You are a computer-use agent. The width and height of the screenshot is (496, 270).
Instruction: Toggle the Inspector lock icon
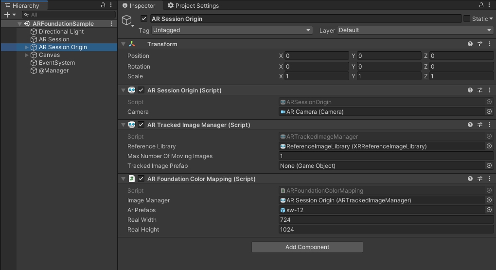481,5
